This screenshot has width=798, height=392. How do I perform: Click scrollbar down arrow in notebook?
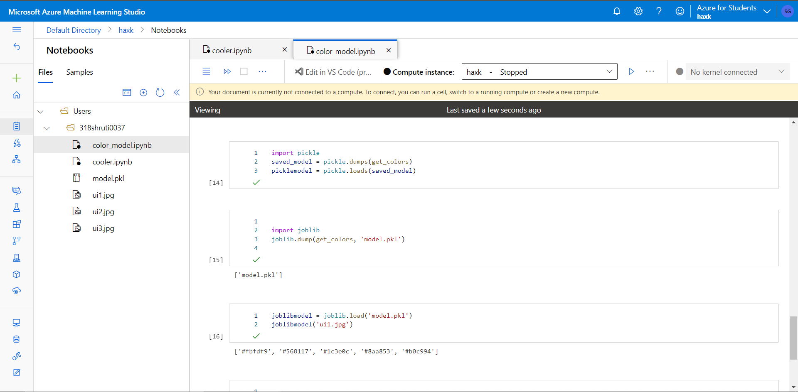click(x=793, y=387)
